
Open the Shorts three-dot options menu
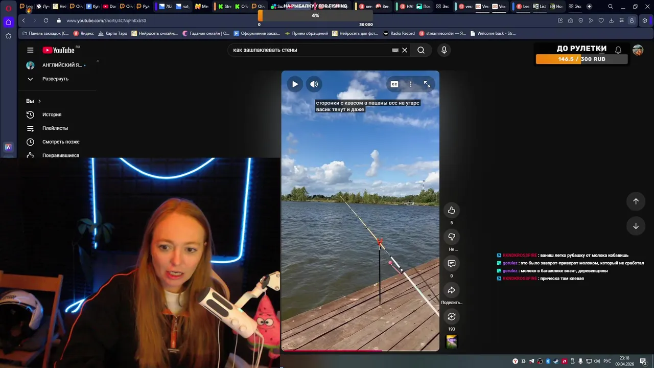coord(410,84)
